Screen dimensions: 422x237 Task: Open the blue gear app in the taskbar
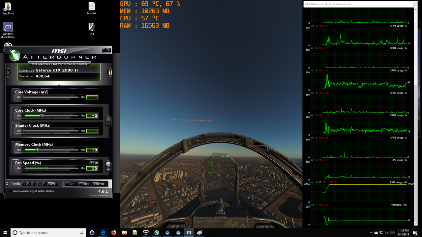coord(167,232)
